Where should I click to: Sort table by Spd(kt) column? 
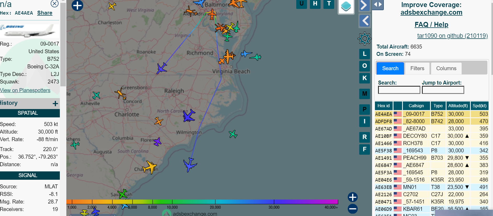point(479,106)
